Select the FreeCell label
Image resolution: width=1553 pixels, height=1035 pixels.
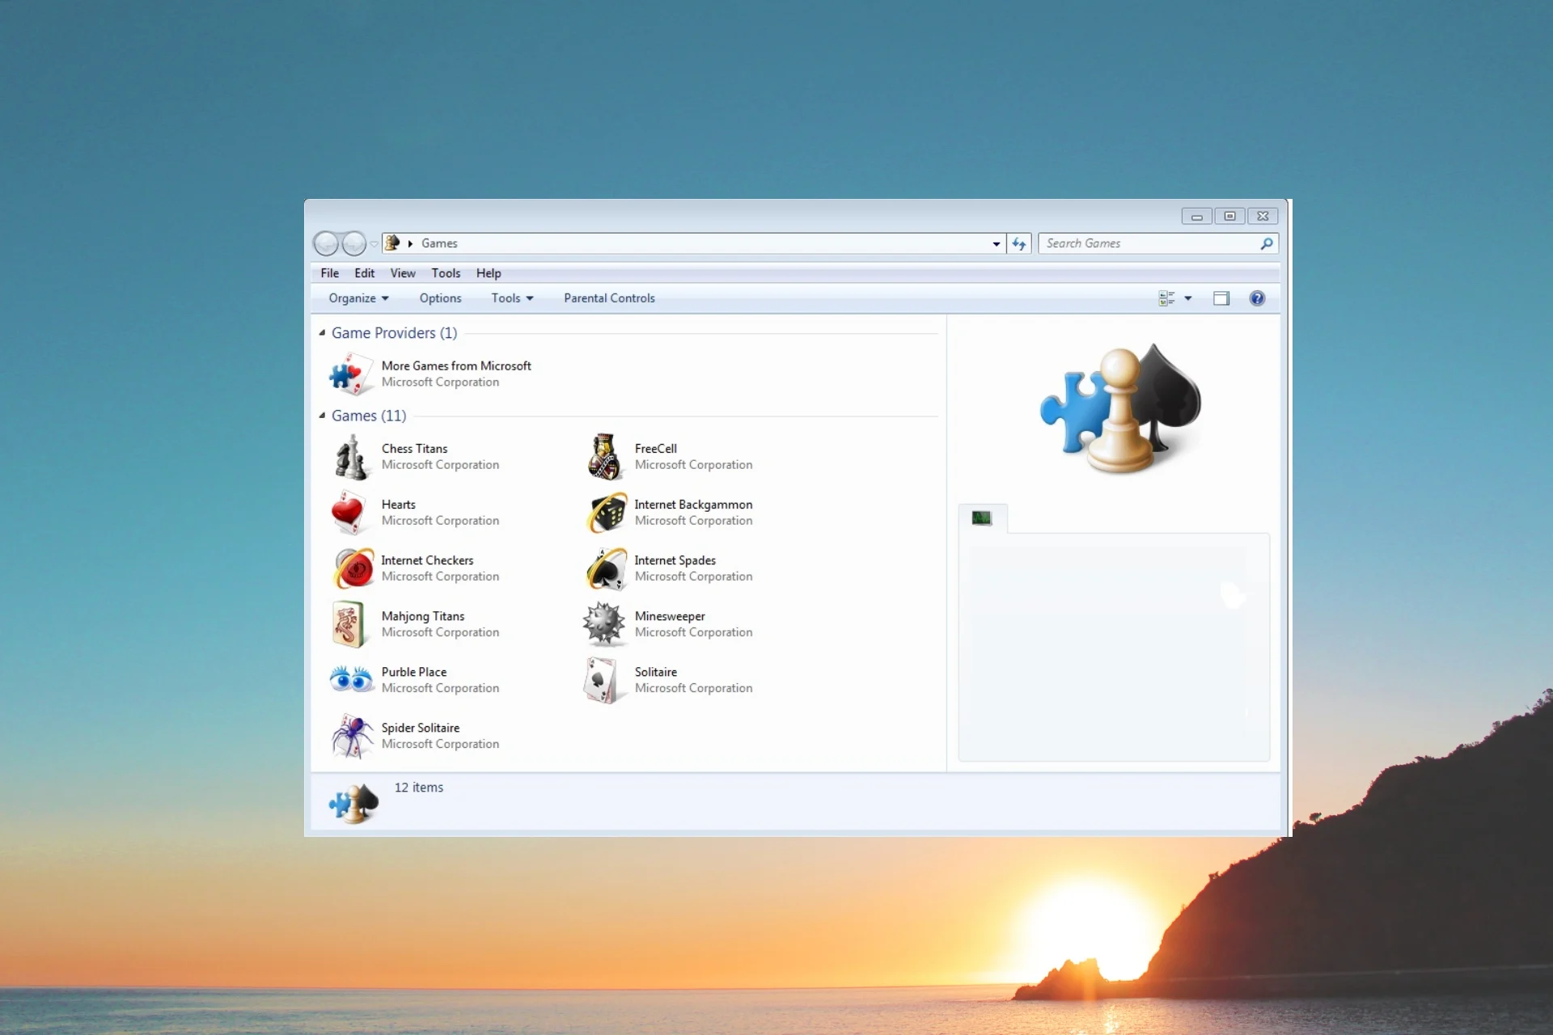[x=656, y=449]
